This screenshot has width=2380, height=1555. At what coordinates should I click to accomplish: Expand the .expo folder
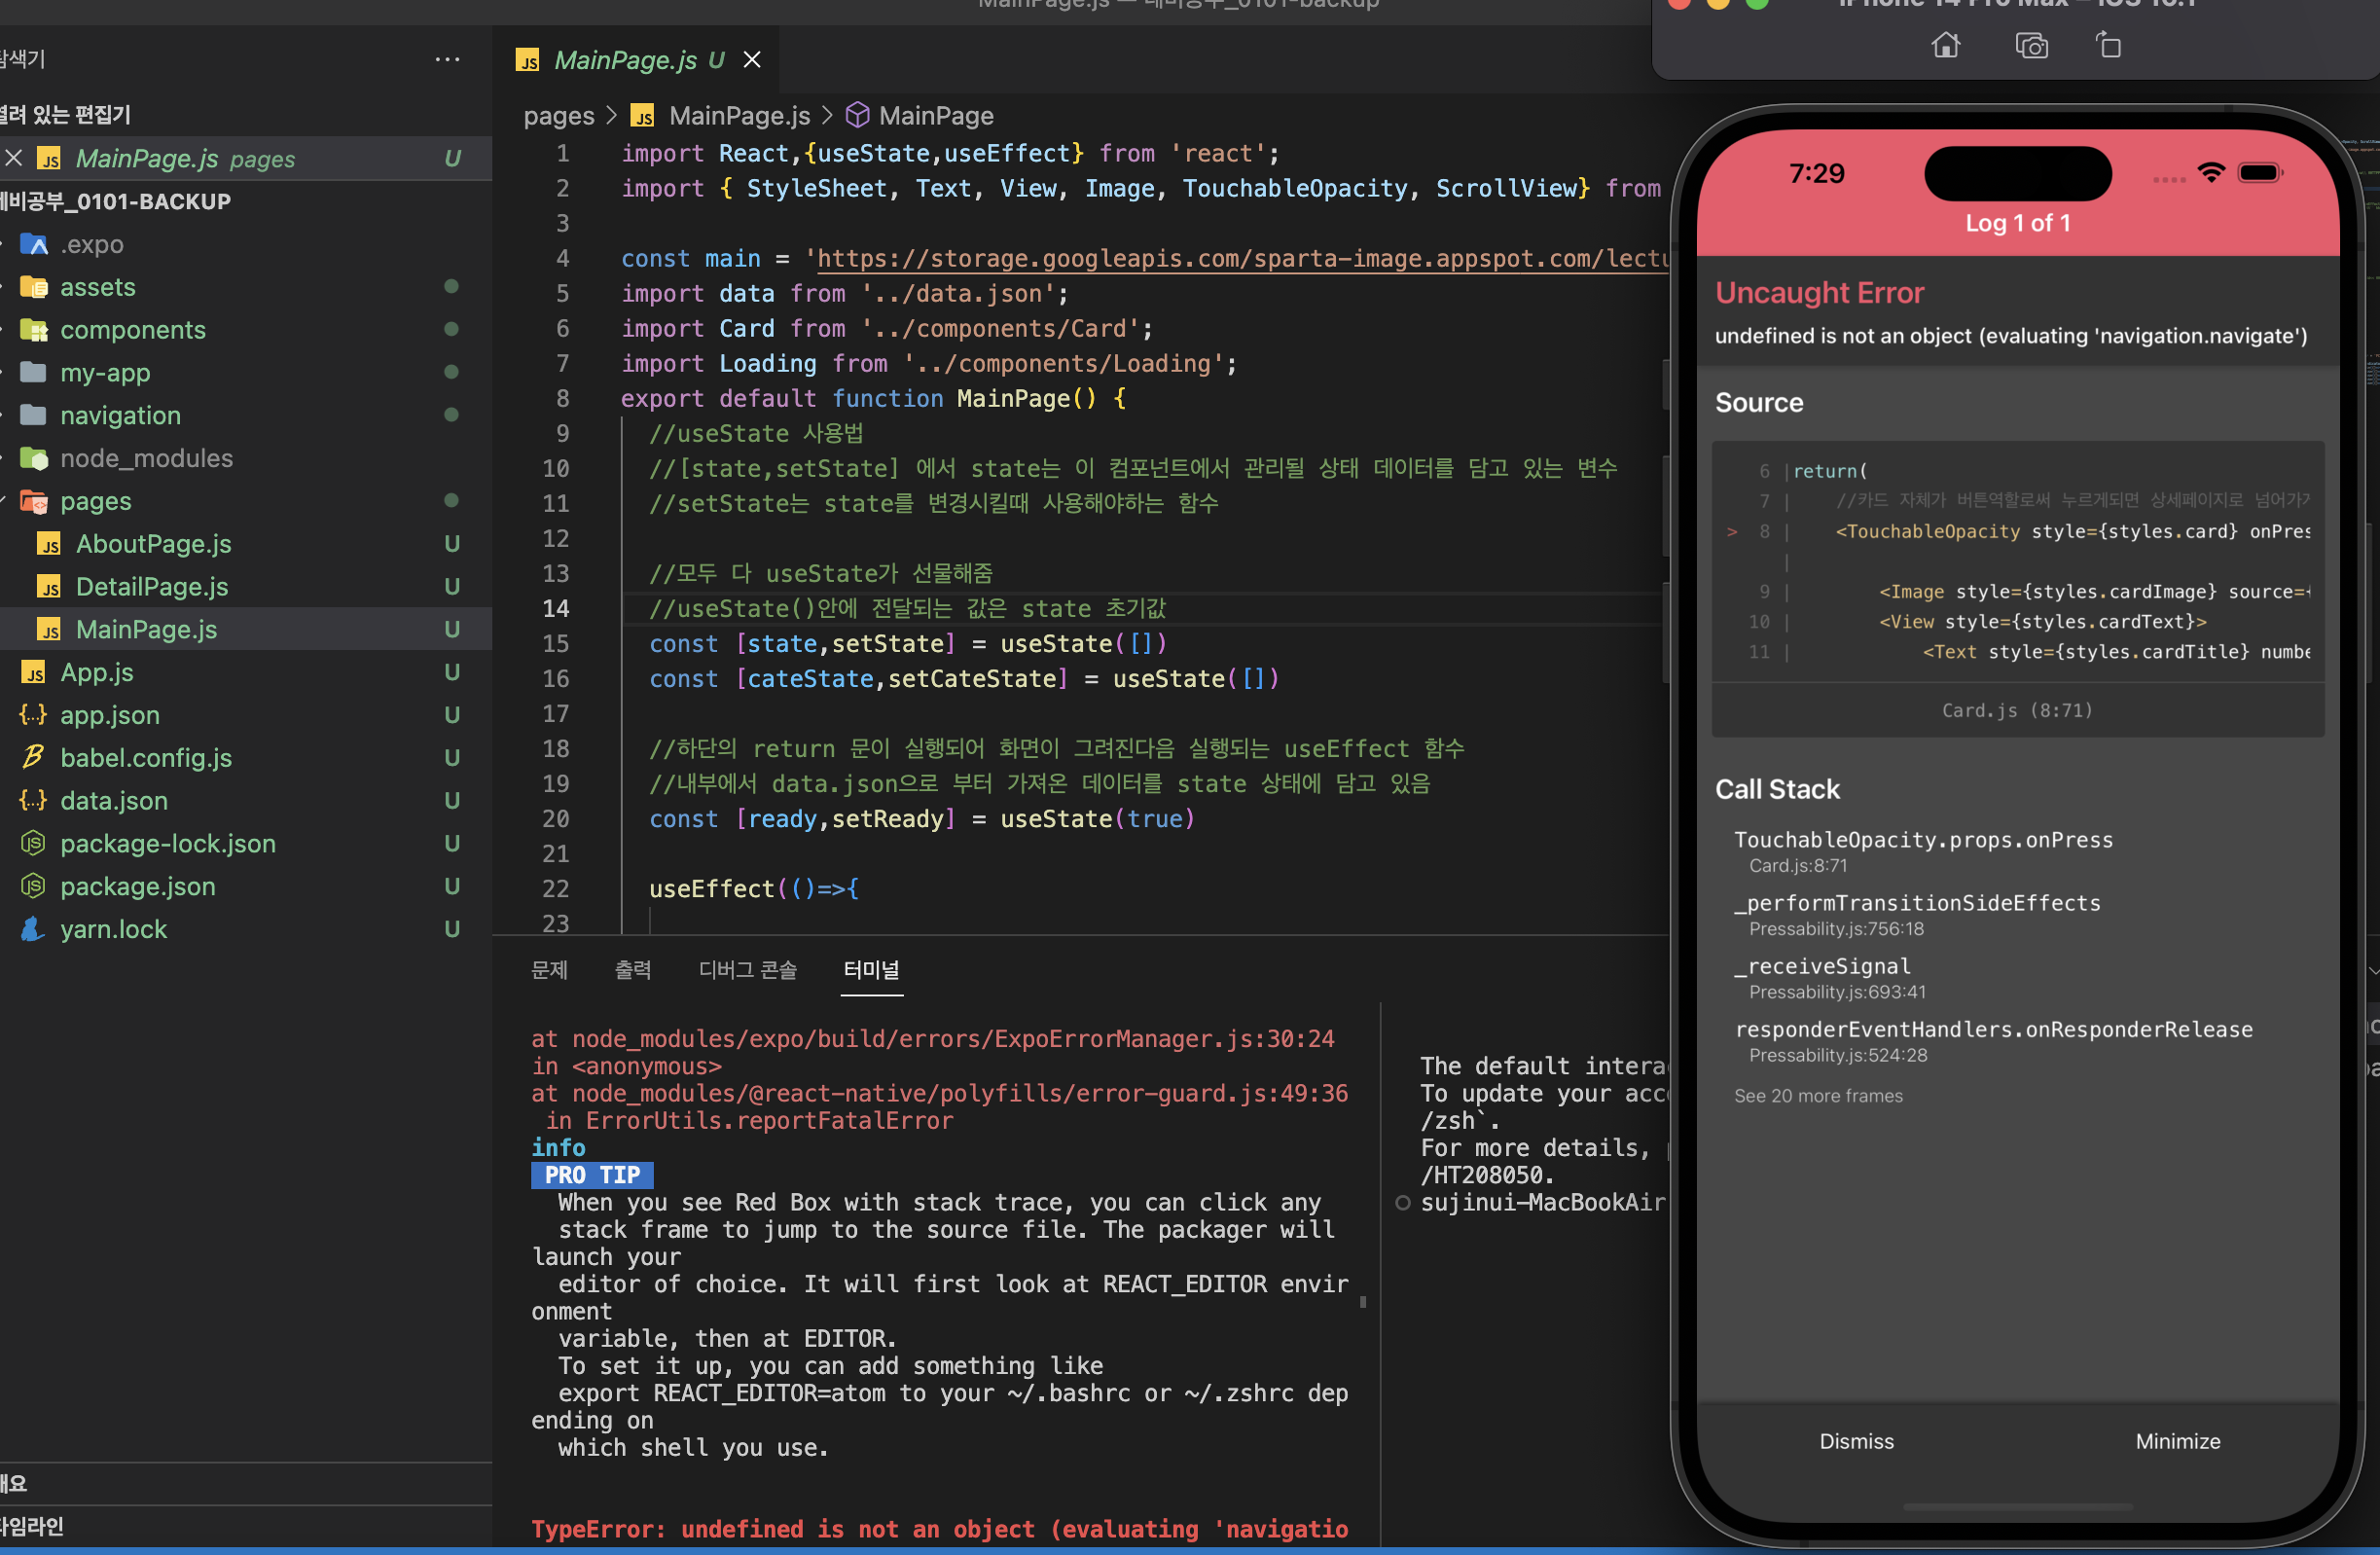click(92, 244)
